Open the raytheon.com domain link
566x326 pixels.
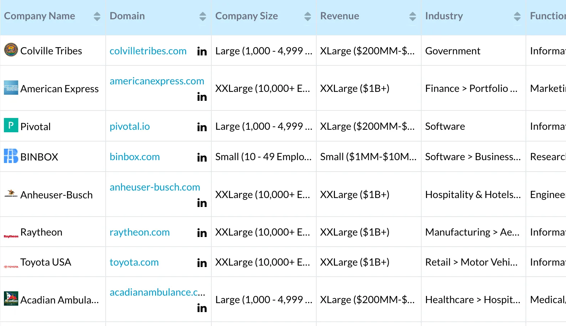click(140, 232)
